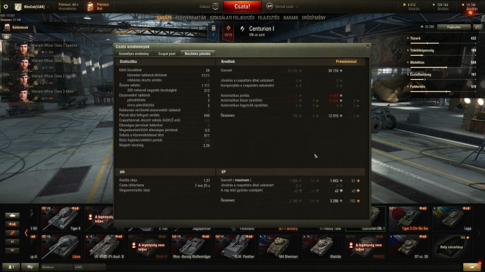Expand the Tűzerő firepower stat

click(415, 38)
